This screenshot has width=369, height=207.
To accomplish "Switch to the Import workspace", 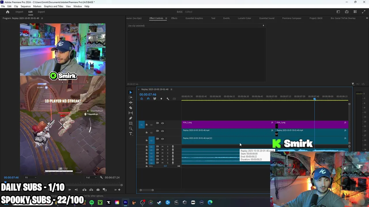I will [x=19, y=12].
